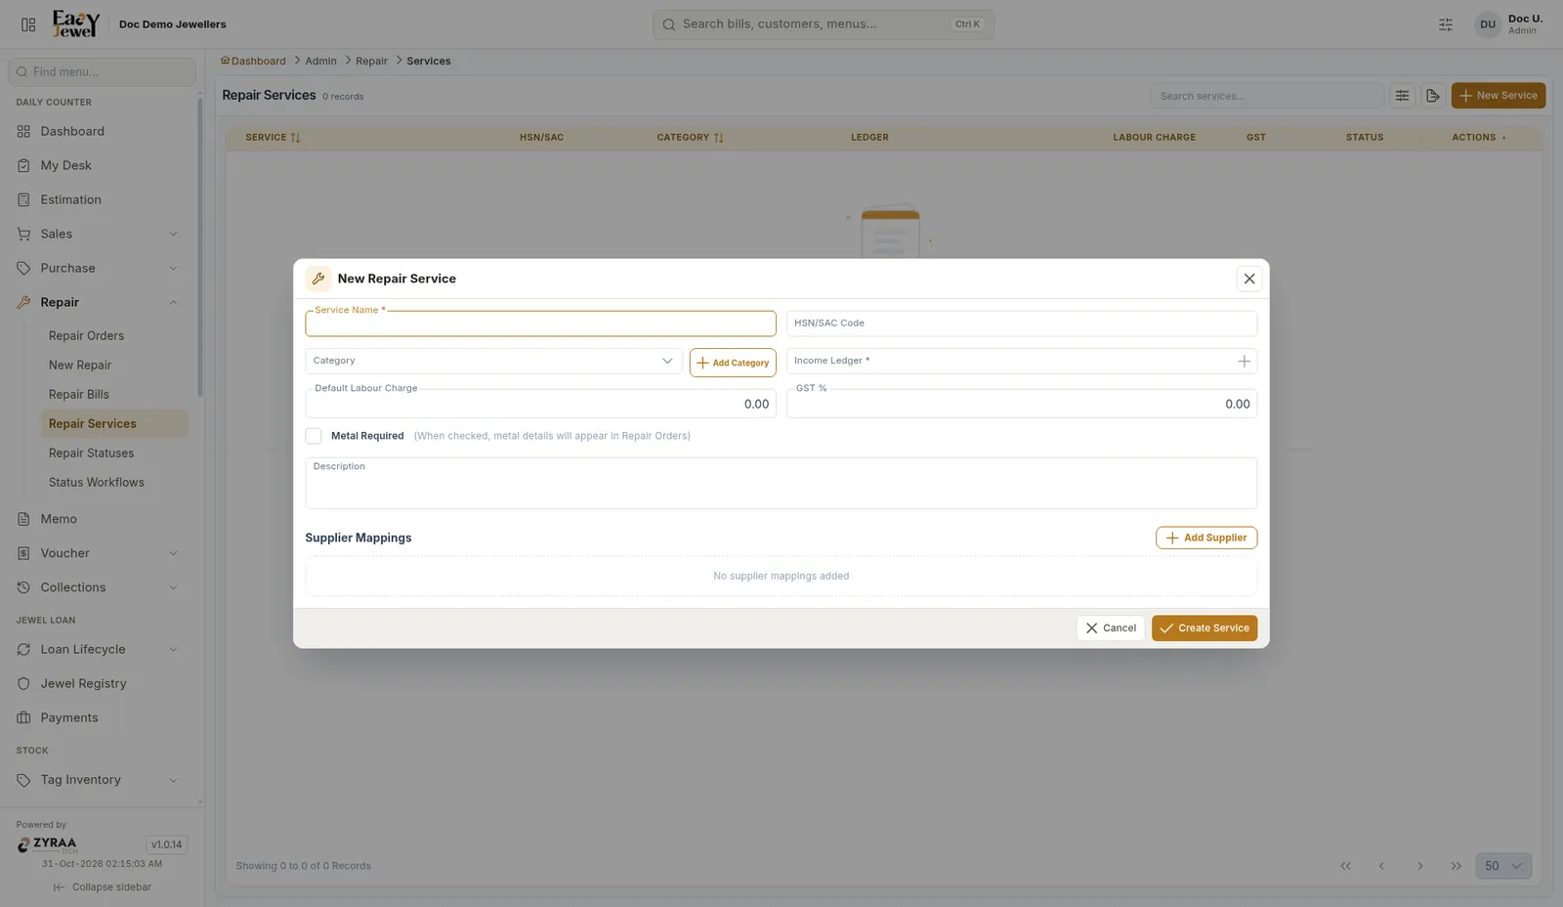Click Create Service button
This screenshot has width=1563, height=907.
click(x=1204, y=627)
